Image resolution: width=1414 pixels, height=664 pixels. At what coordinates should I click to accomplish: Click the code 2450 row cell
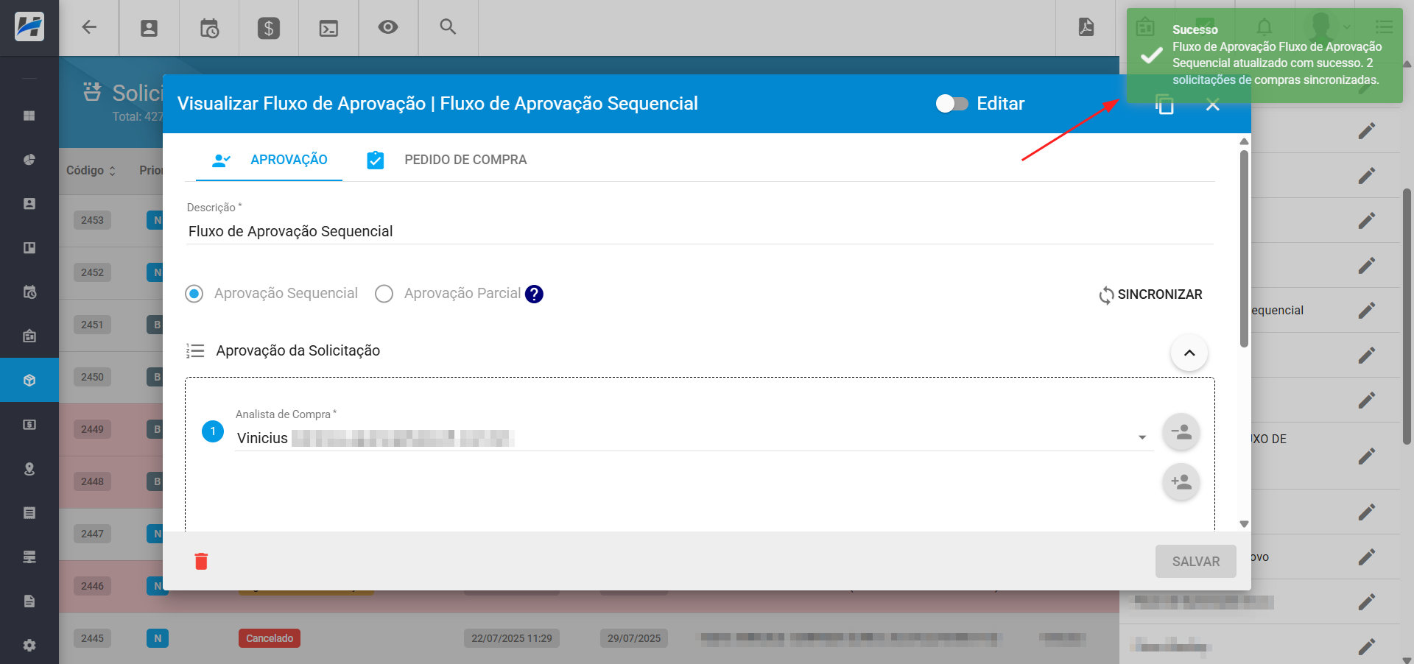click(92, 377)
